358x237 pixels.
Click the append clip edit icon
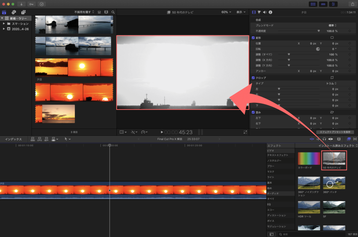[x=46, y=139]
